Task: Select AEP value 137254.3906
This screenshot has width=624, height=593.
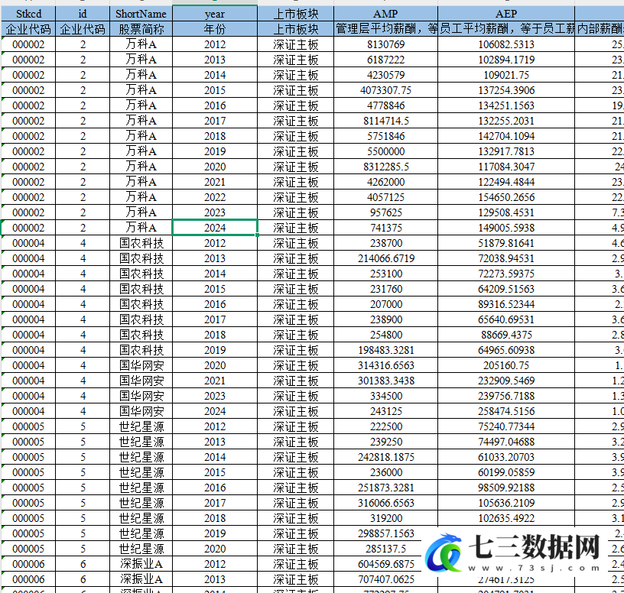Action: (x=506, y=90)
